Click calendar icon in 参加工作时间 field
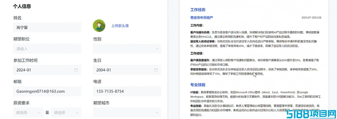 point(76,70)
